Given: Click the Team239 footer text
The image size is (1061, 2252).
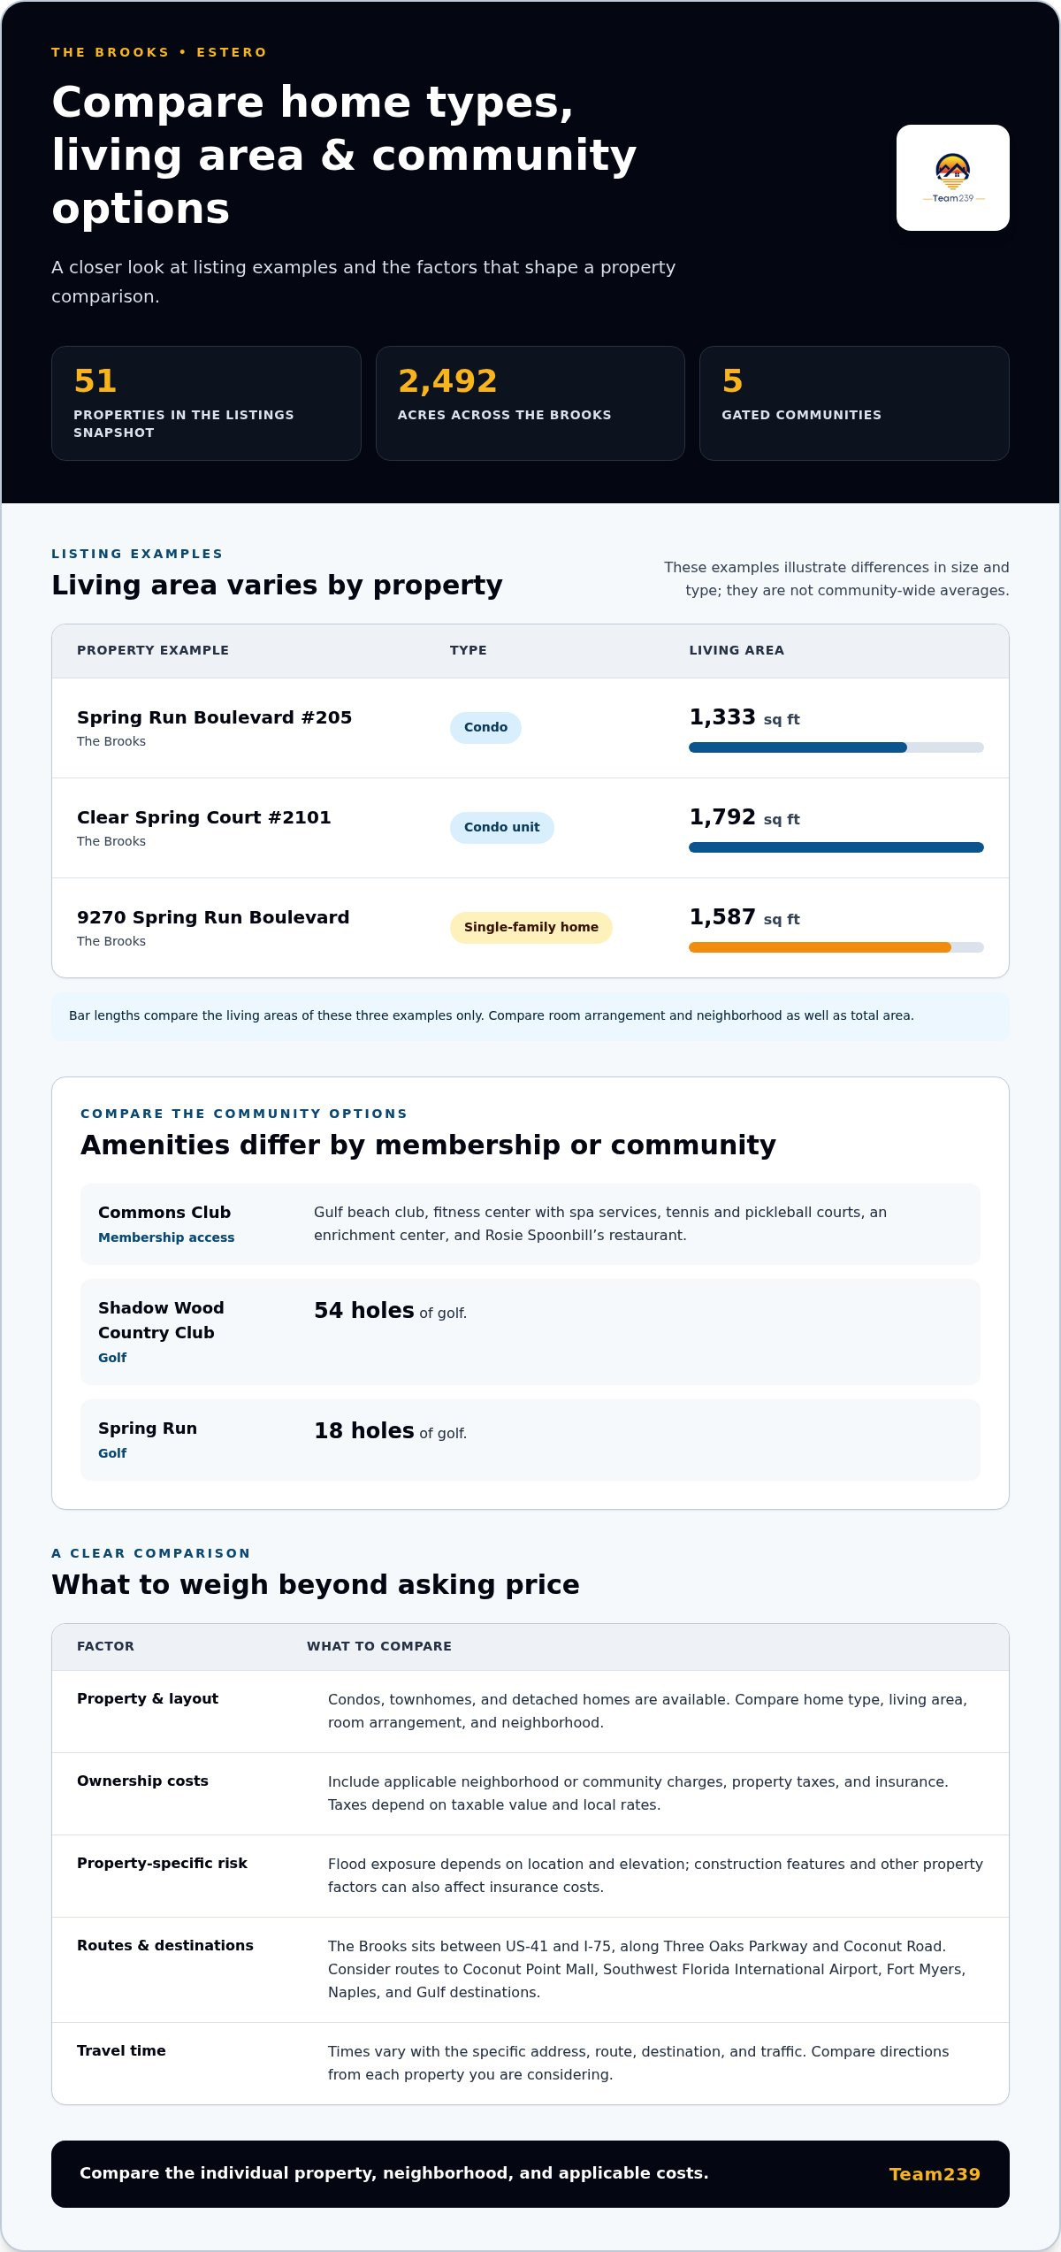Looking at the screenshot, I should [x=935, y=2174].
